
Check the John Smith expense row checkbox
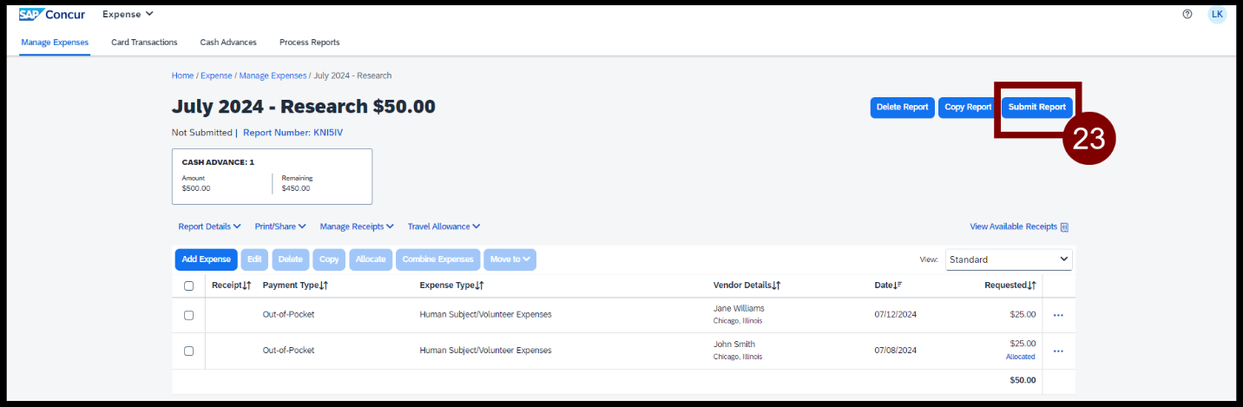point(188,351)
